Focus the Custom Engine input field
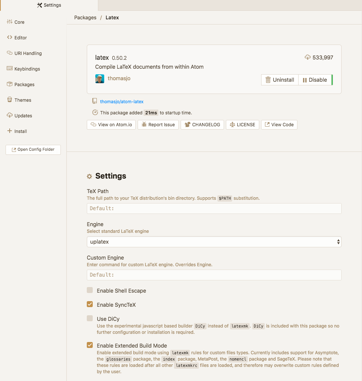 tap(214, 275)
